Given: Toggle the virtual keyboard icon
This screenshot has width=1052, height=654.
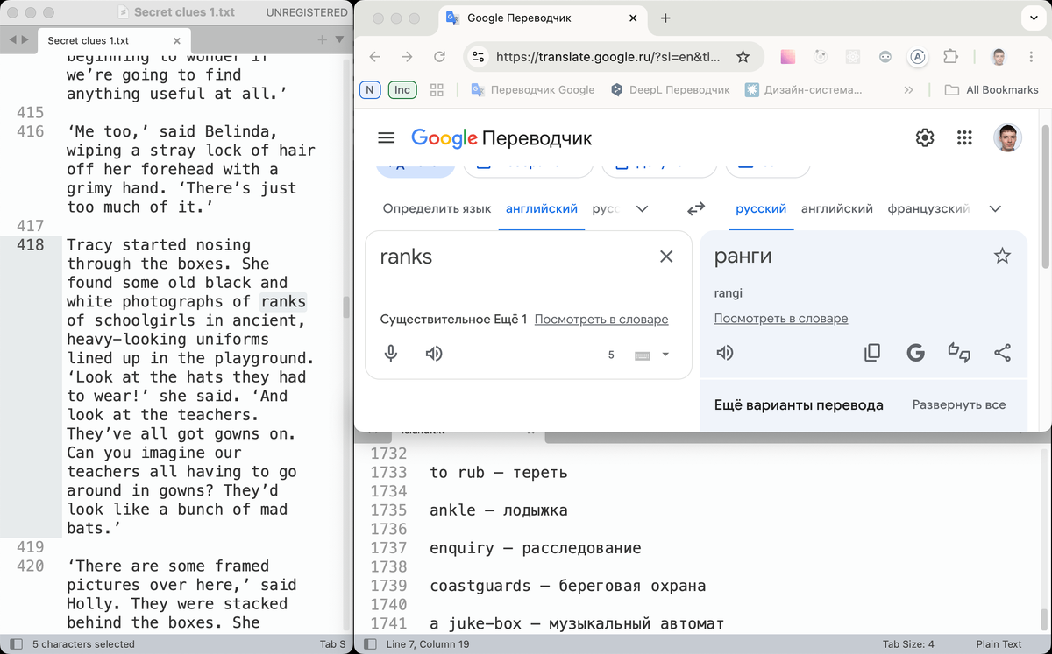Looking at the screenshot, I should click(x=643, y=355).
